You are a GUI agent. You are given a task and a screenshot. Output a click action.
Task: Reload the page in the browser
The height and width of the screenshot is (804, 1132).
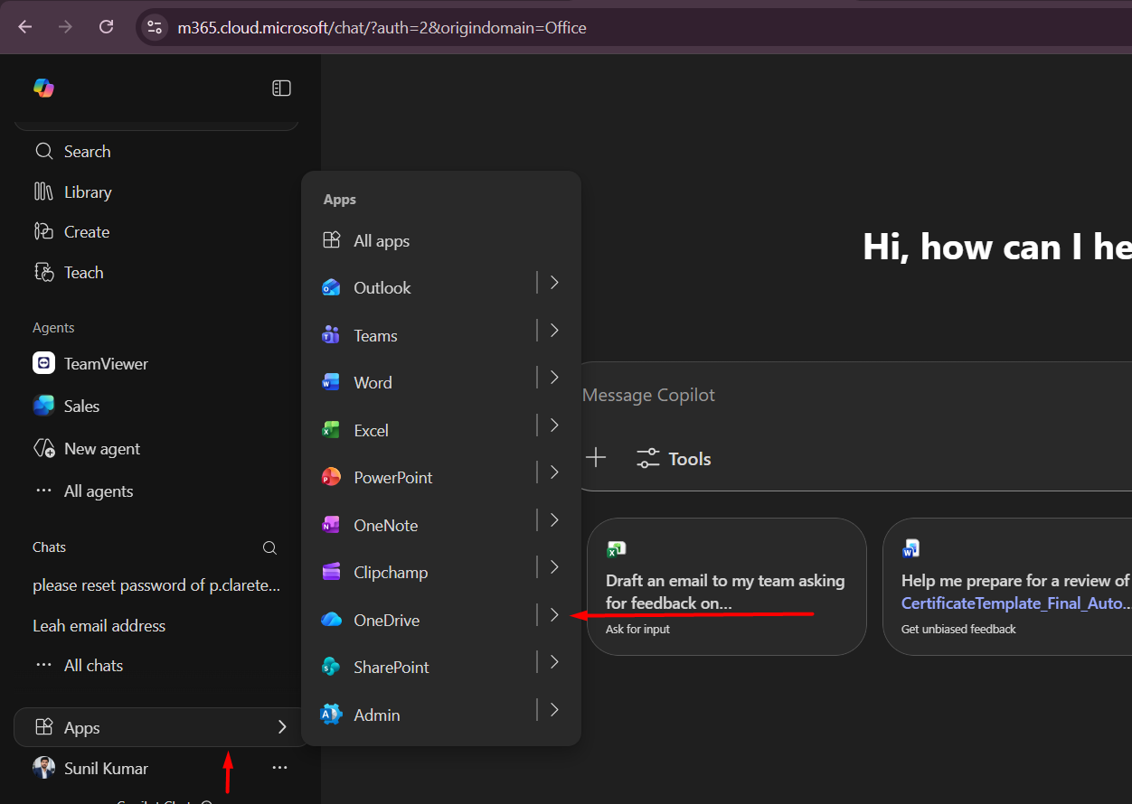click(x=106, y=27)
